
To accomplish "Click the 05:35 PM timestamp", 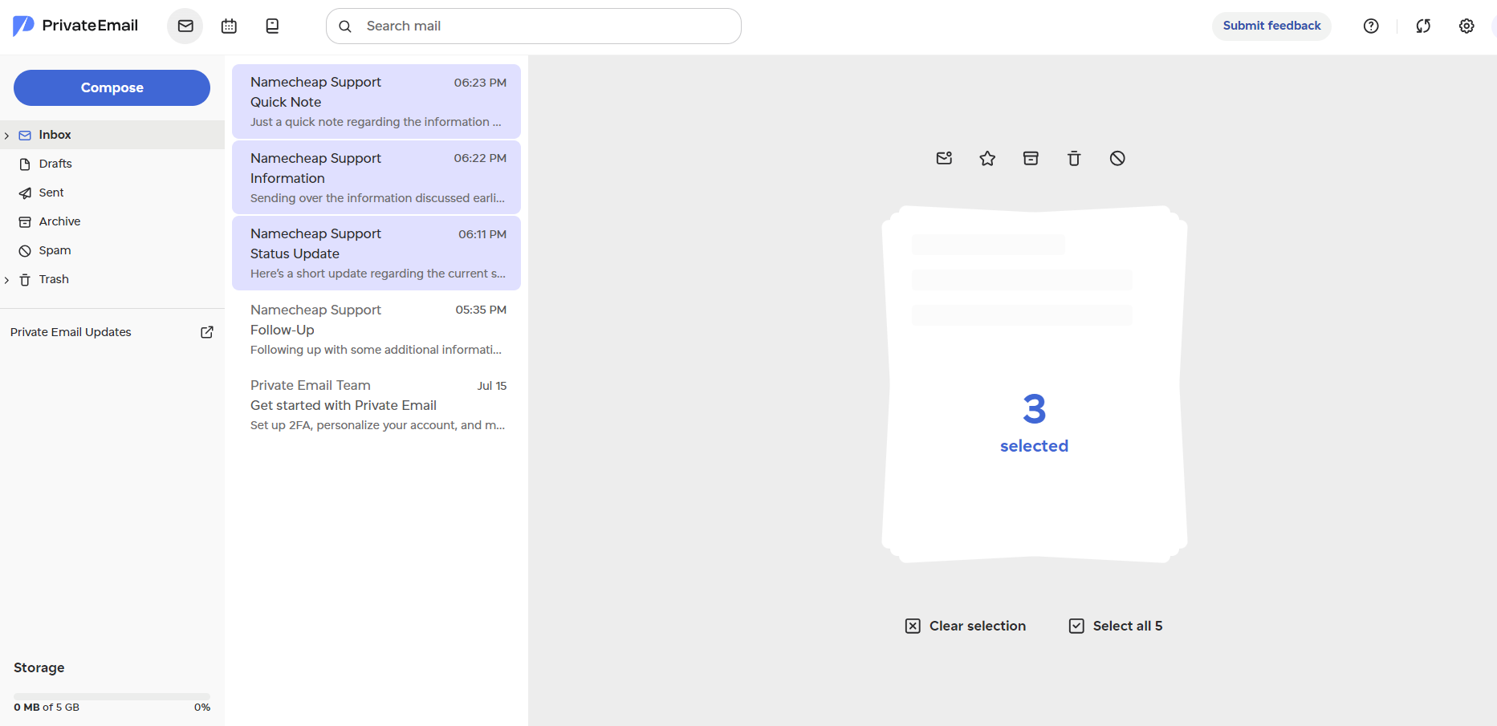I will pyautogui.click(x=481, y=310).
